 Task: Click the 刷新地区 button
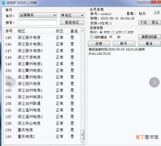[72, 23]
